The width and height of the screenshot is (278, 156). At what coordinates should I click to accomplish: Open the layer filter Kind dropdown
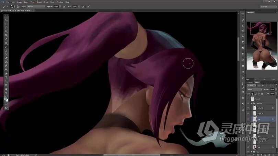[x=252, y=85]
